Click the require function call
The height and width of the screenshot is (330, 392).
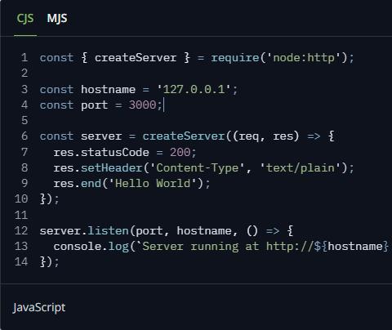[x=235, y=58]
